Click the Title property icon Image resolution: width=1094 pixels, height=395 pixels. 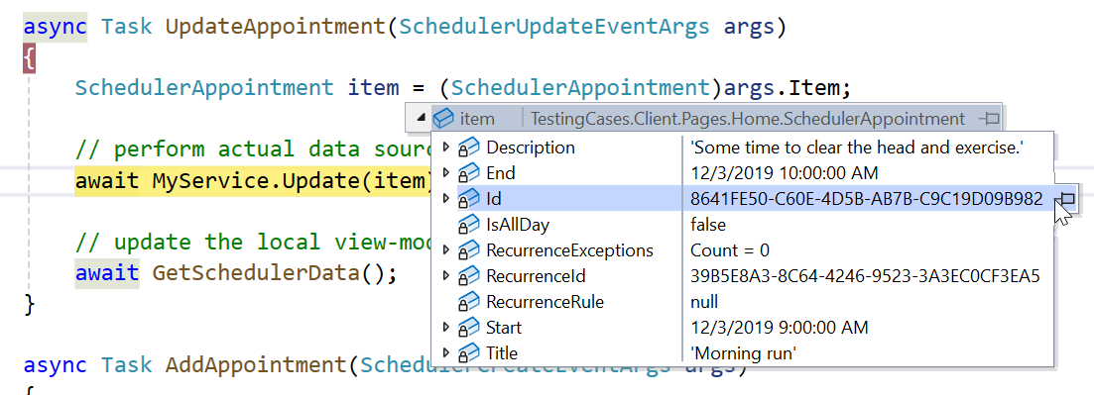tap(468, 353)
